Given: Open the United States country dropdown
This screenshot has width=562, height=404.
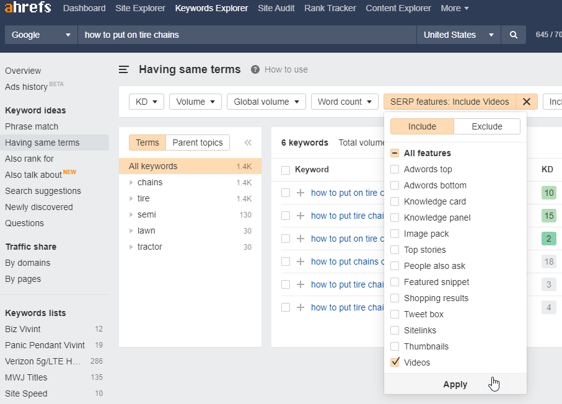Looking at the screenshot, I should [x=459, y=35].
